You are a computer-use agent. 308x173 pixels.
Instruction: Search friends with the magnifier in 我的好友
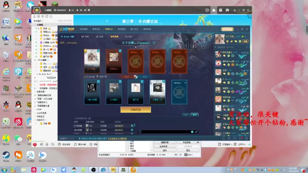[x=247, y=47]
